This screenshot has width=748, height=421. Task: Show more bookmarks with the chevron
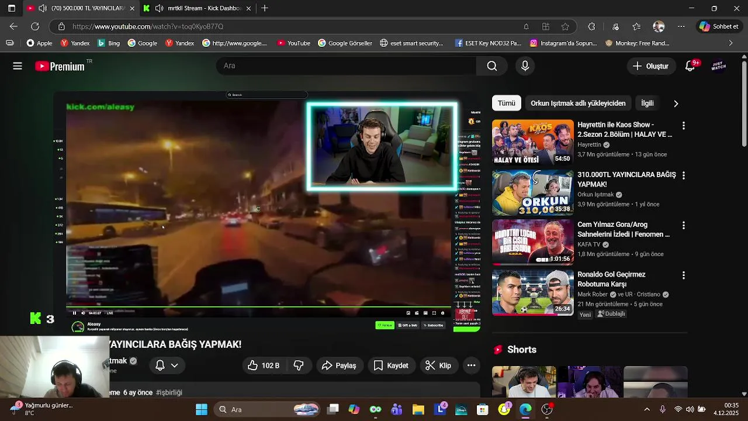point(730,43)
